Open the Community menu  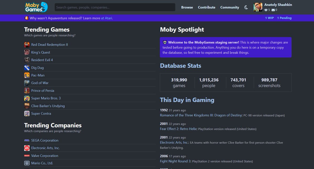point(230,7)
